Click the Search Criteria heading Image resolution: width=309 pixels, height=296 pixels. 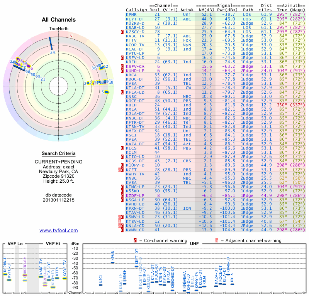point(59,153)
